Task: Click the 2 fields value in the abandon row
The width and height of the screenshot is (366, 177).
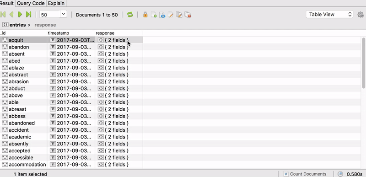Action: (x=117, y=47)
